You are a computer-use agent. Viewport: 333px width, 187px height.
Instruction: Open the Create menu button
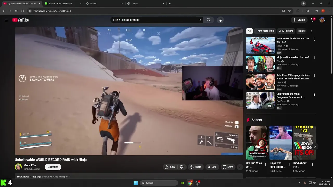299,20
